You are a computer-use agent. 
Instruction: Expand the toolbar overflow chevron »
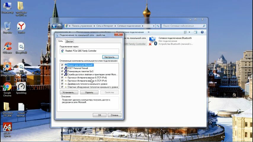click(x=149, y=32)
